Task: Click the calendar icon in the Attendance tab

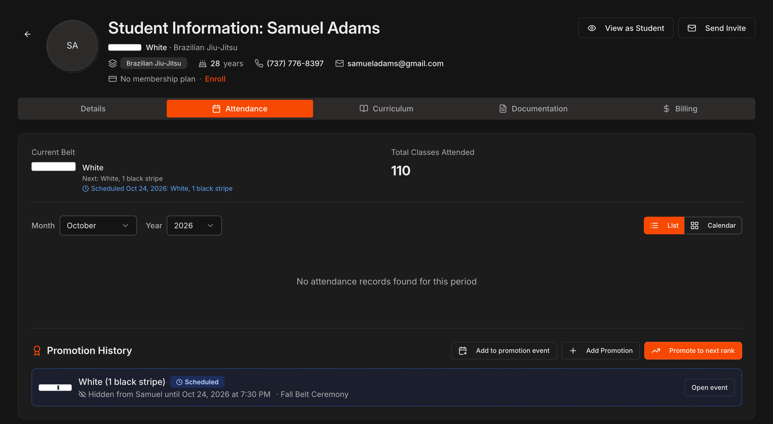Action: click(216, 108)
